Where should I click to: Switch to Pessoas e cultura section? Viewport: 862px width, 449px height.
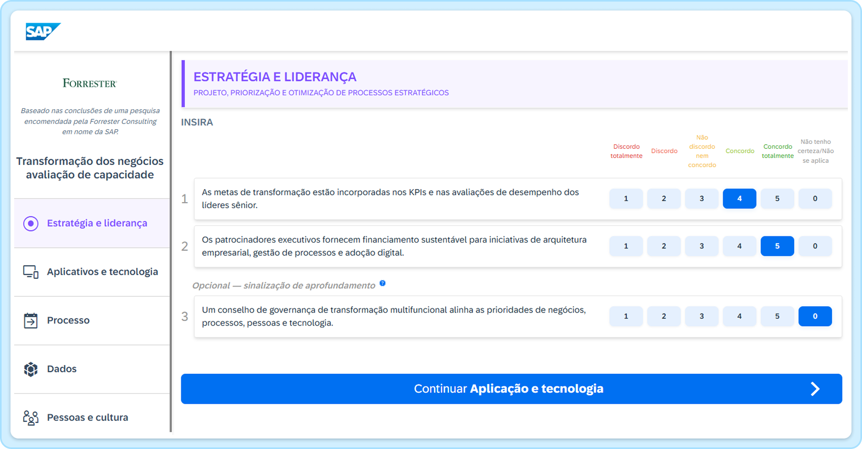tap(87, 417)
